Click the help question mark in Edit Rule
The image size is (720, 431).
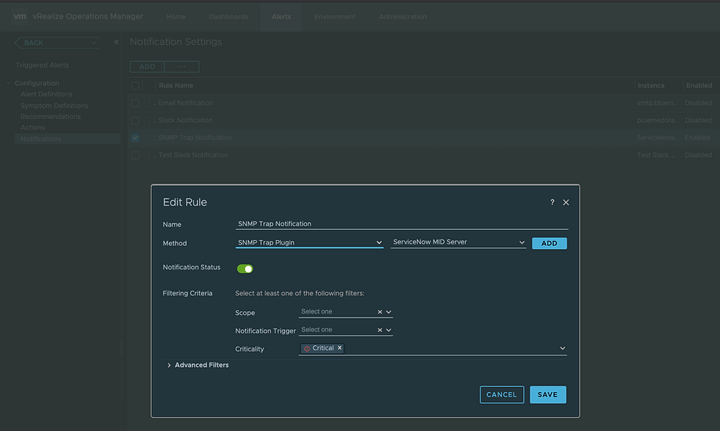(x=552, y=203)
